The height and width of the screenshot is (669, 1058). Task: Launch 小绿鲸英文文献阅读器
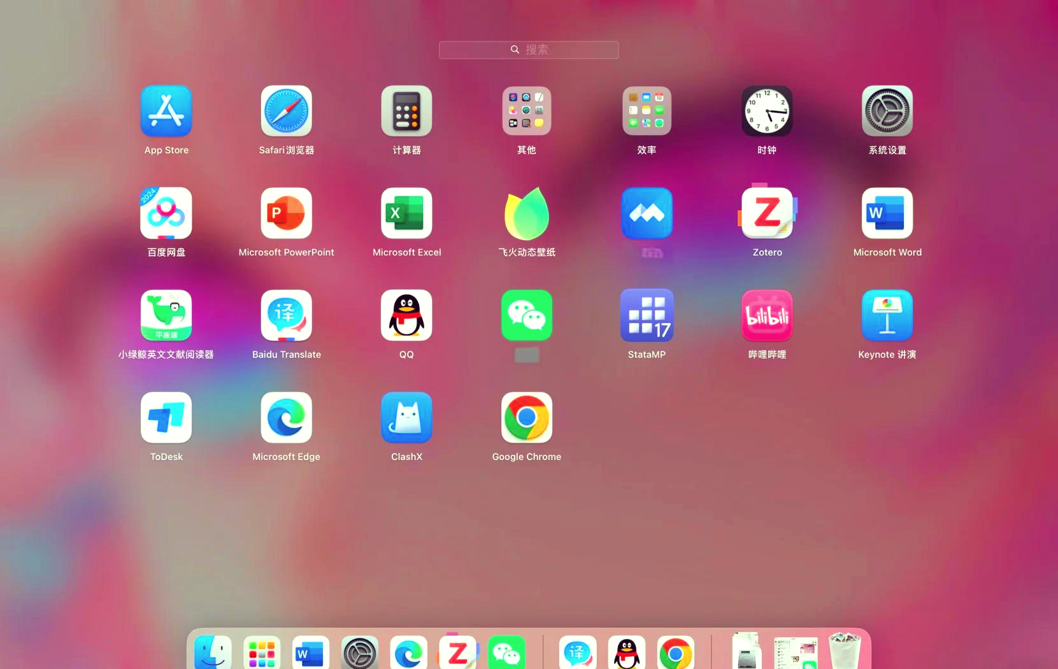coord(166,315)
